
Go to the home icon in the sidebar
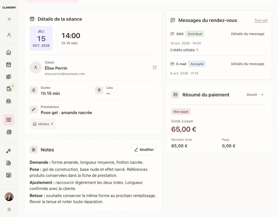9,52
